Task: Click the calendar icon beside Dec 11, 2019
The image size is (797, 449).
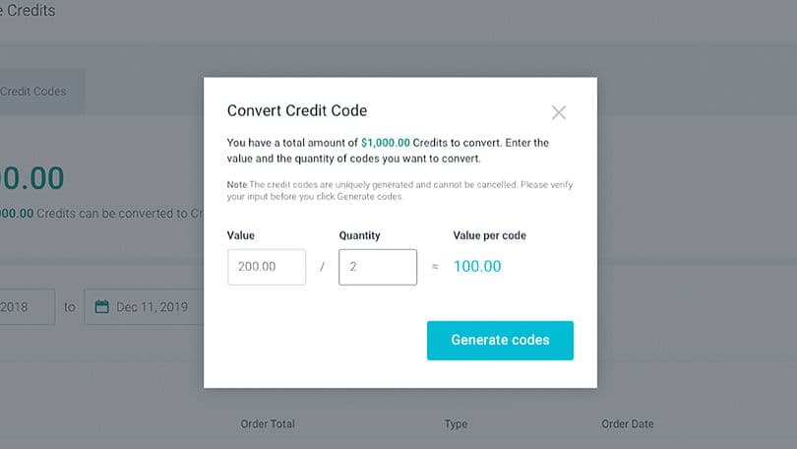Action: click(x=101, y=306)
